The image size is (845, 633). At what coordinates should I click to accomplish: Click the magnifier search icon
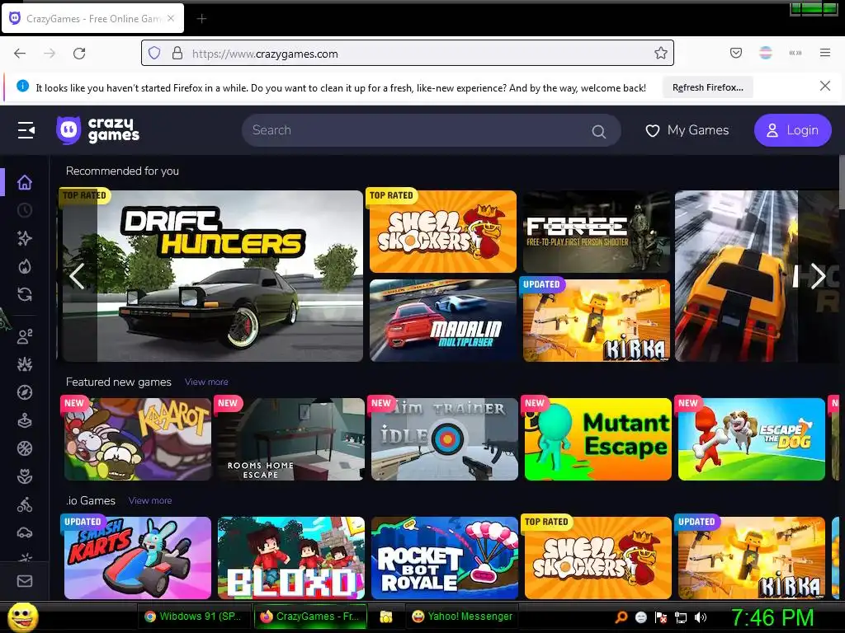599,131
